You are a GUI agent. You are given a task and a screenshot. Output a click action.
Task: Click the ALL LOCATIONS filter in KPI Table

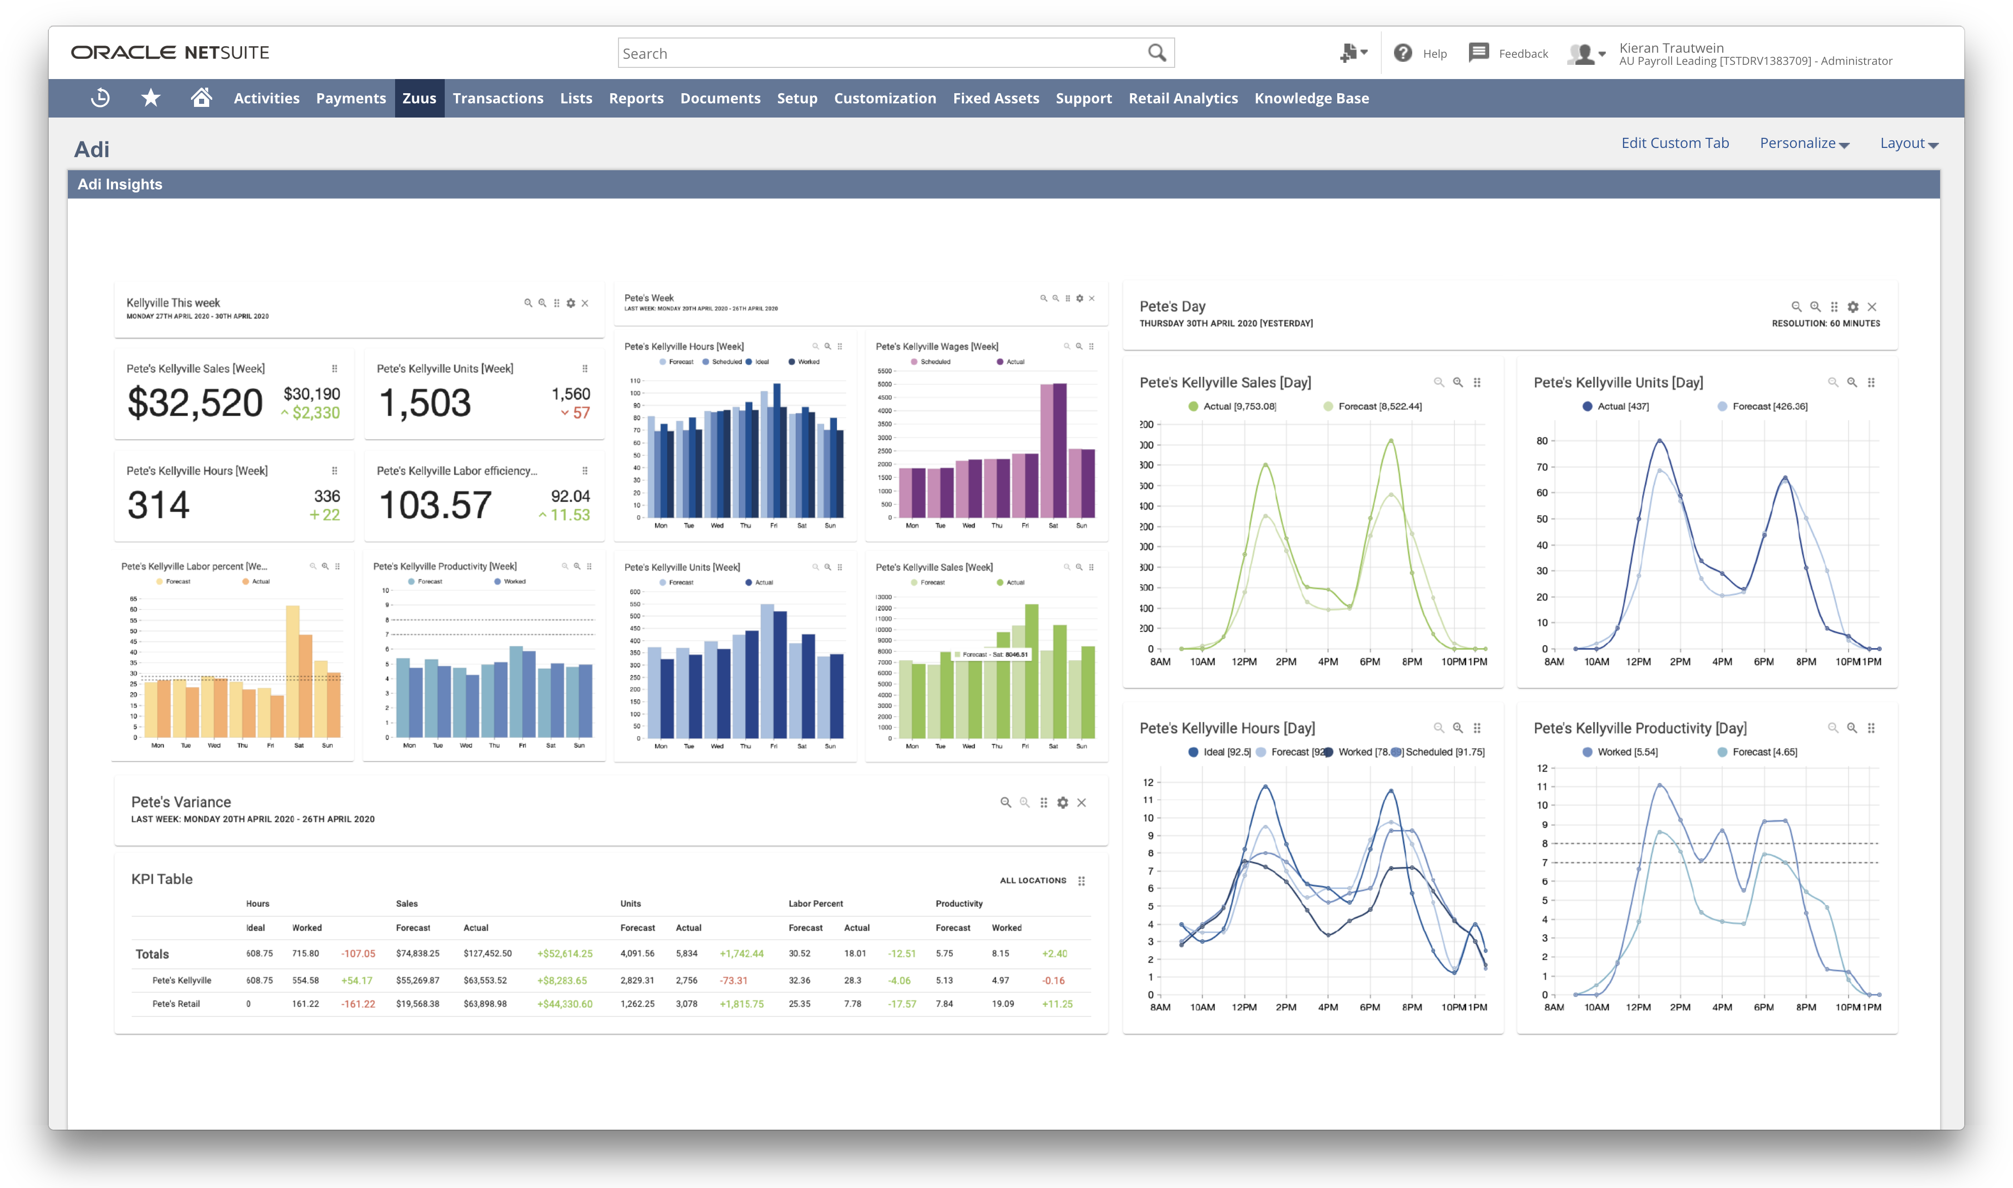[1032, 880]
